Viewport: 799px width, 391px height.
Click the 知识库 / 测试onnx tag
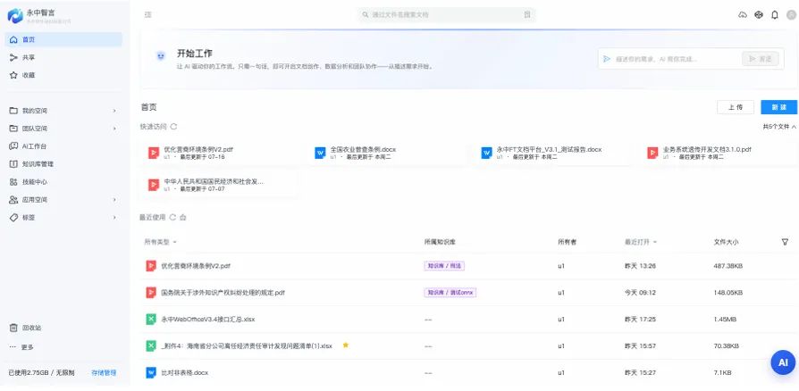pos(450,293)
